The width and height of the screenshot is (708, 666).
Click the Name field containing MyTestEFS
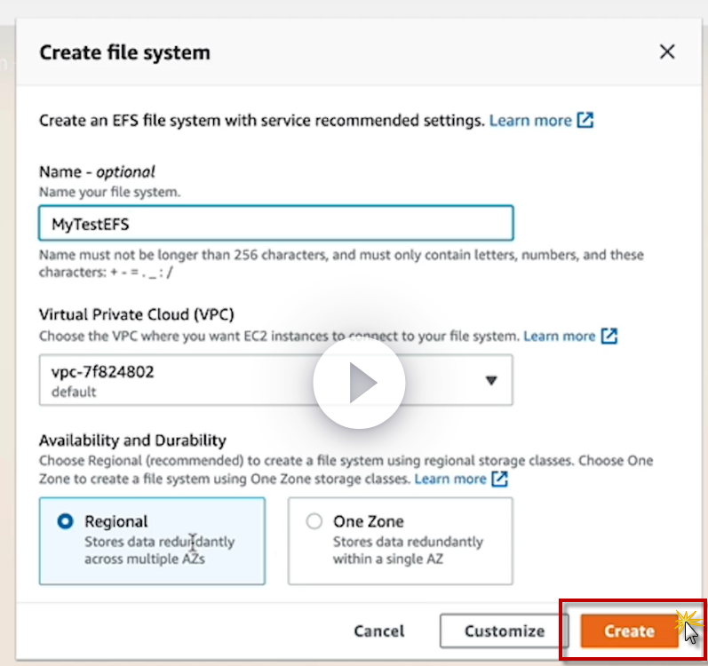(x=275, y=223)
